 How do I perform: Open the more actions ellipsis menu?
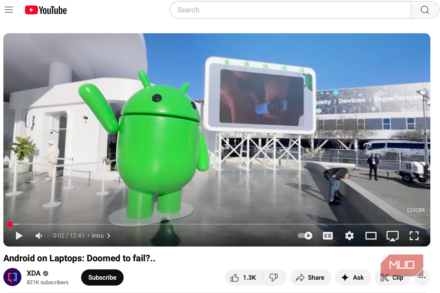tap(422, 278)
